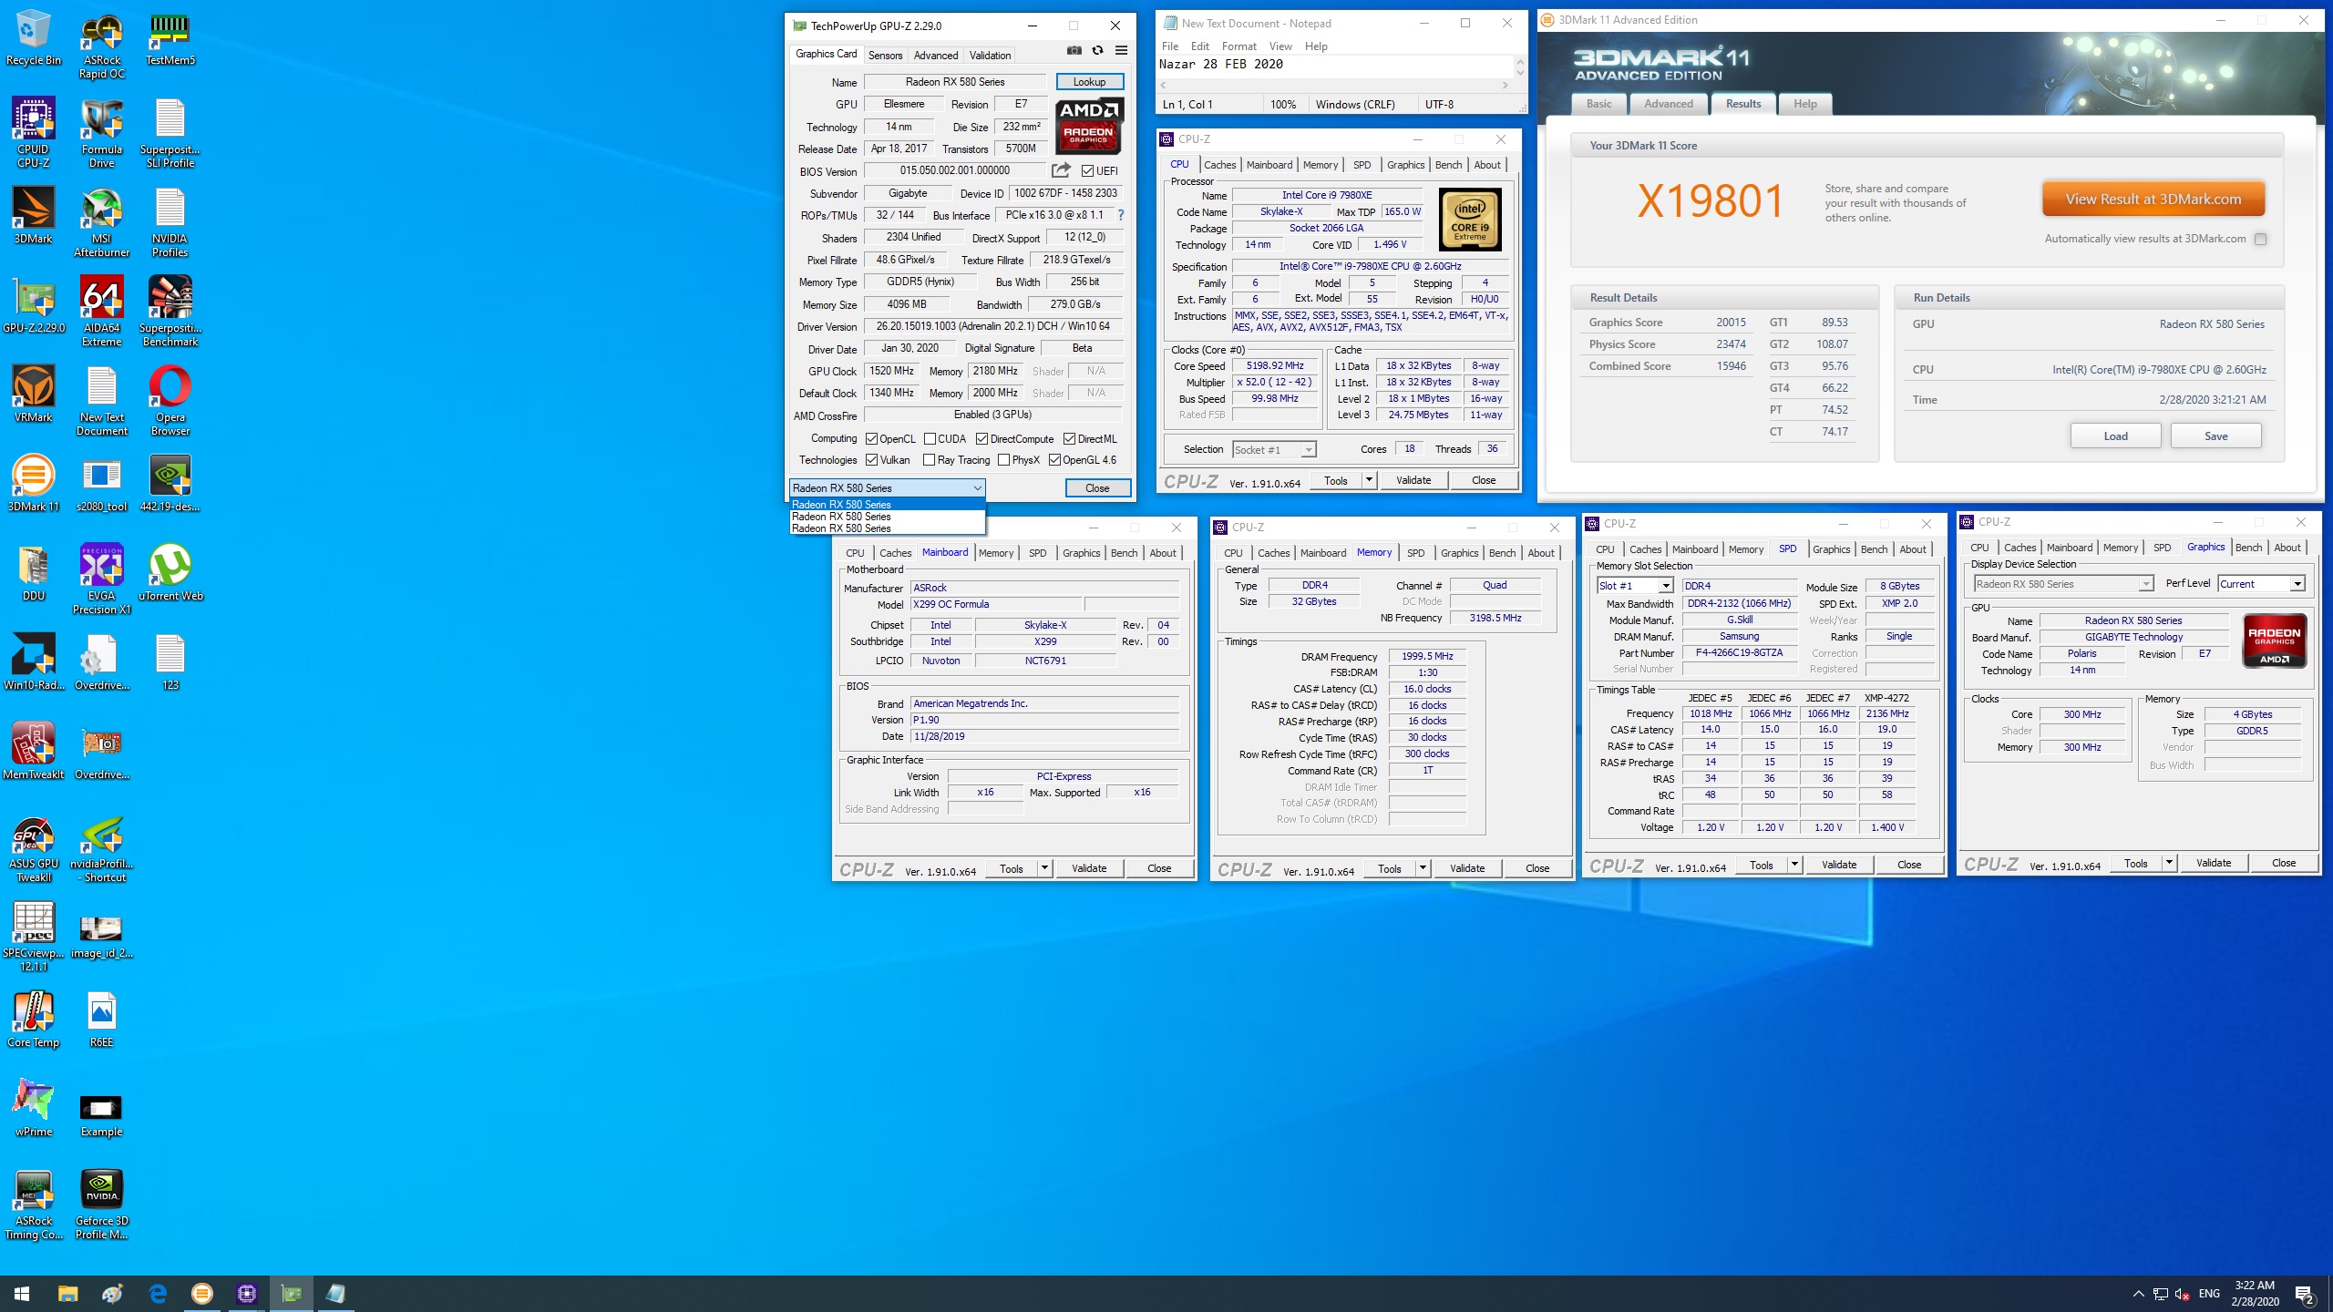Open GPU-Z hamburger menu icon
Viewport: 2333px width, 1312px height.
click(1121, 51)
